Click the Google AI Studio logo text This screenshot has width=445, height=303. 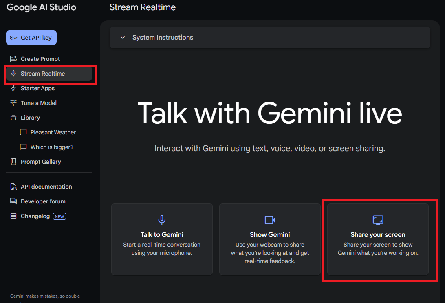pyautogui.click(x=42, y=7)
